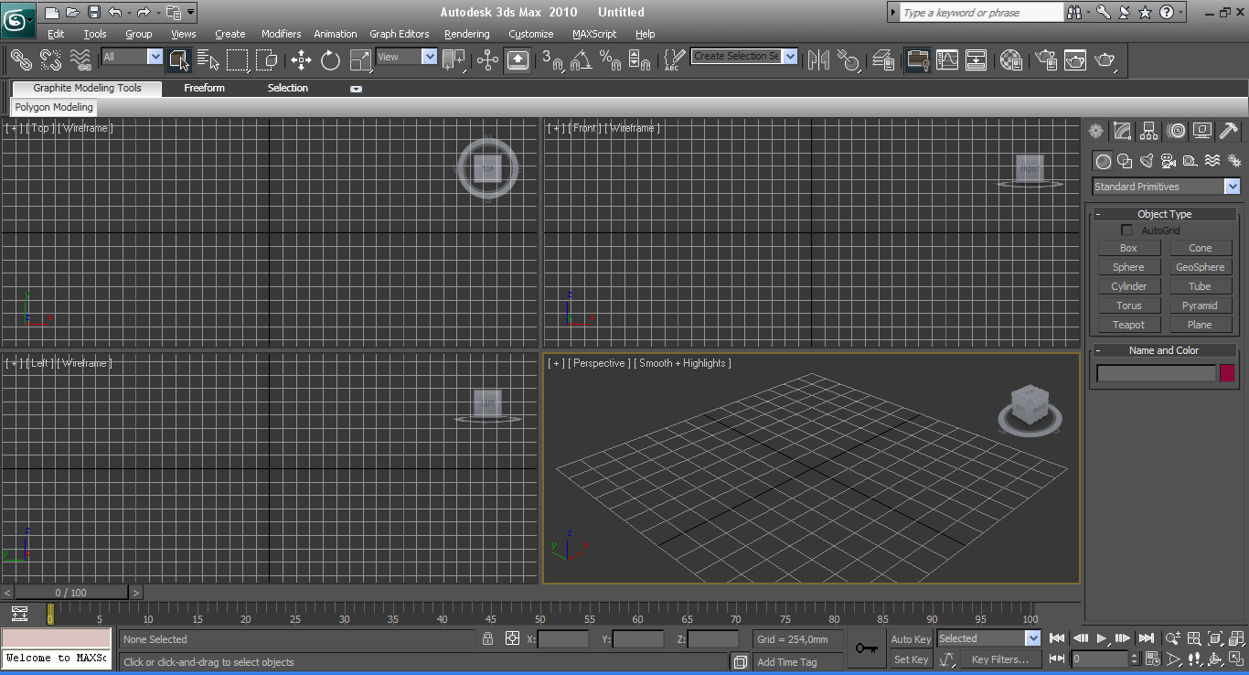Screen dimensions: 1249x675
Task: Collapse the Name and Color rollout
Action: point(1165,350)
